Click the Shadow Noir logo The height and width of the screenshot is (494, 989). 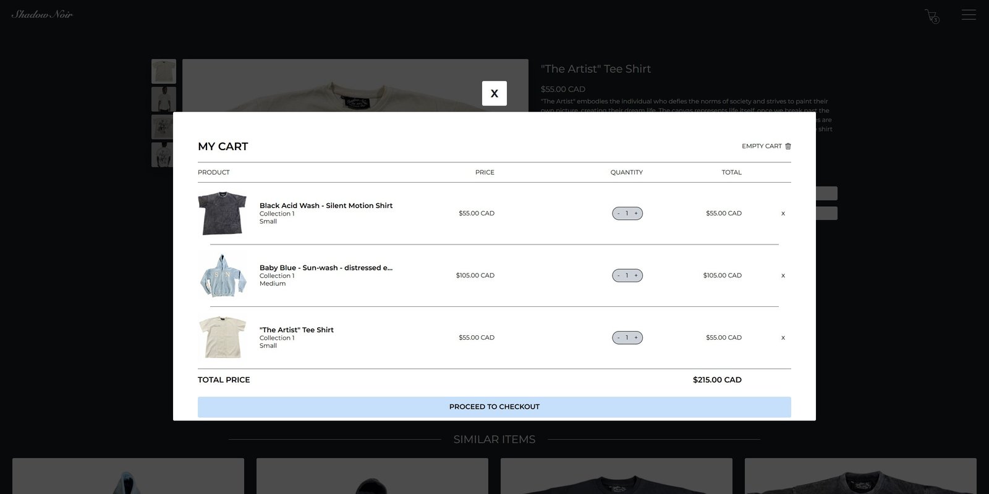(x=42, y=14)
